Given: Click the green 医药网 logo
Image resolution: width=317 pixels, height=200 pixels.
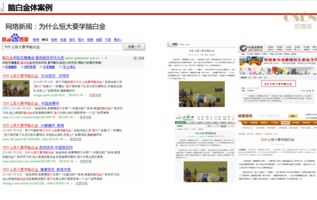Looking at the screenshot, I should tap(185, 118).
